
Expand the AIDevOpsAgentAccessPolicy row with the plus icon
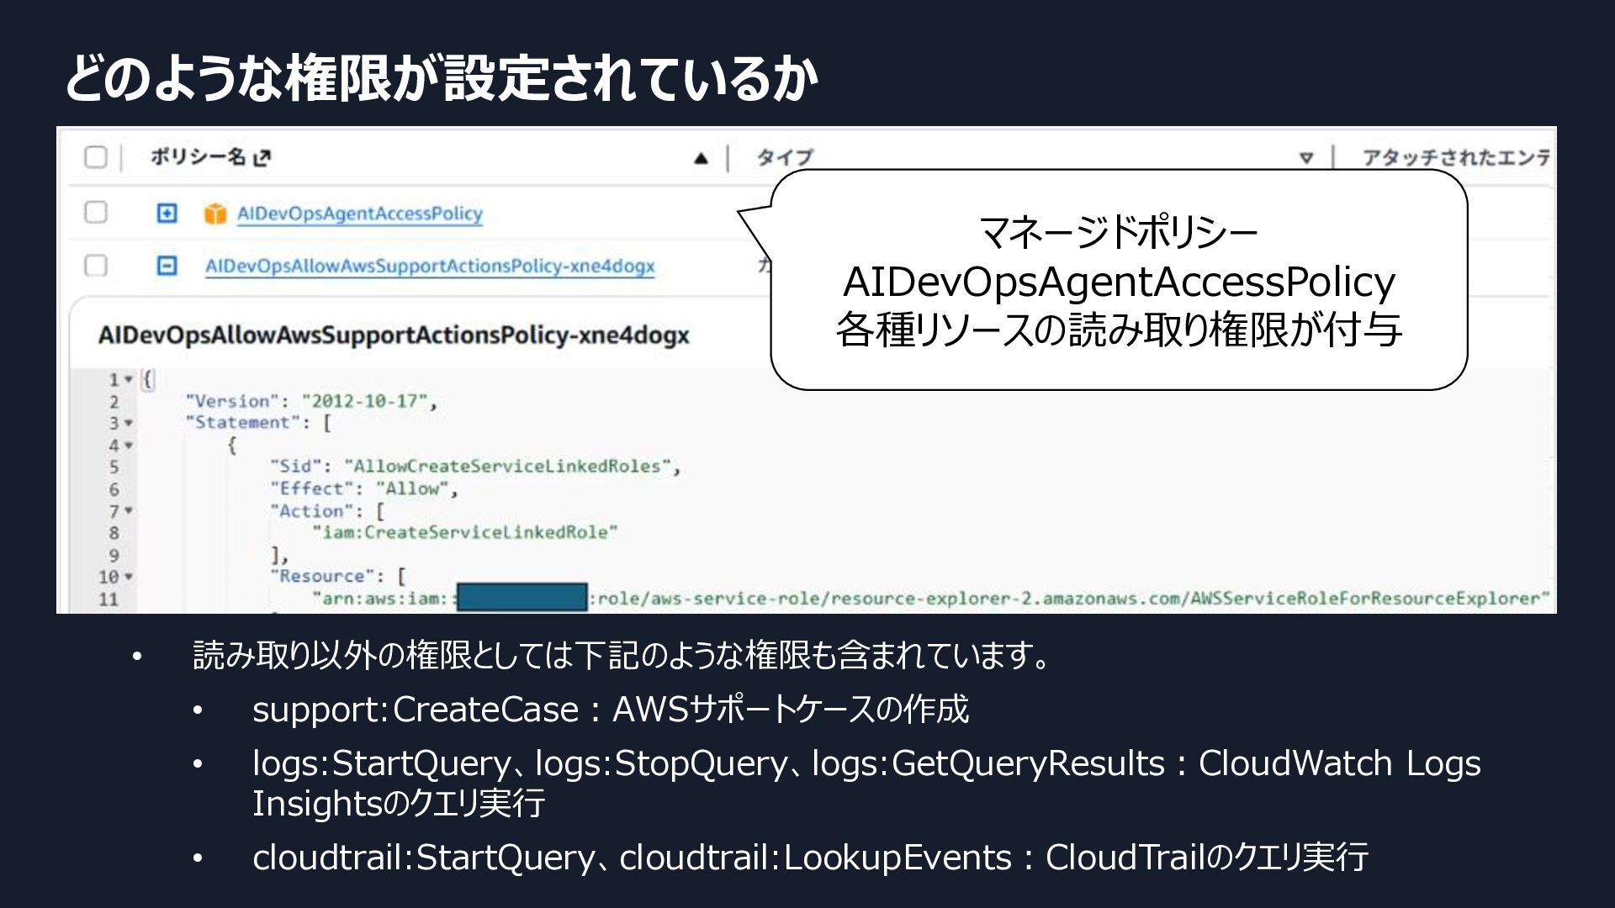tap(167, 214)
